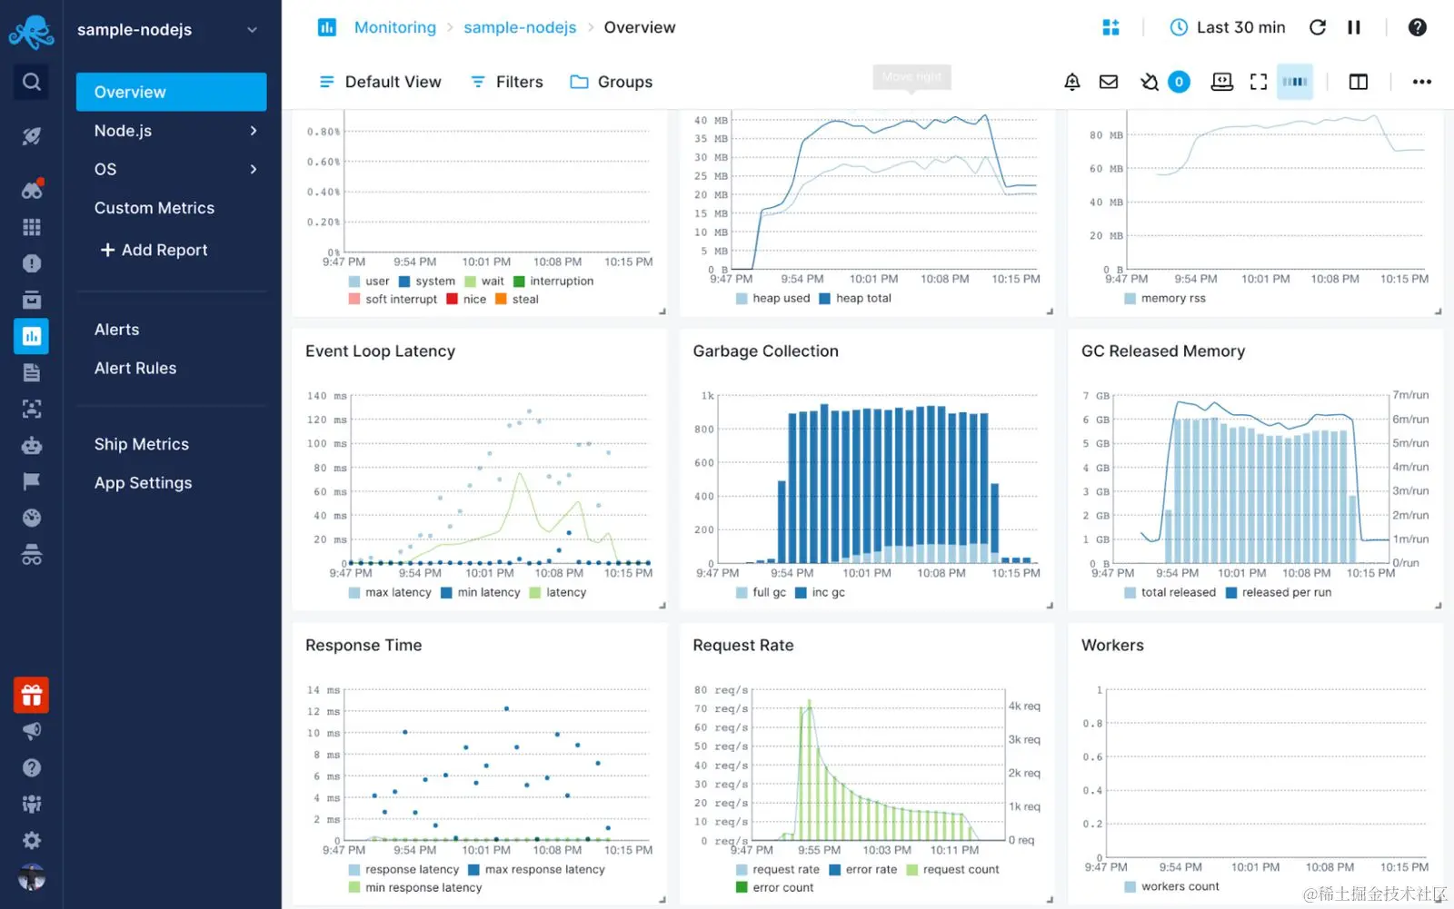Switch to the Default View tab
Image resolution: width=1454 pixels, height=909 pixels.
click(x=393, y=82)
